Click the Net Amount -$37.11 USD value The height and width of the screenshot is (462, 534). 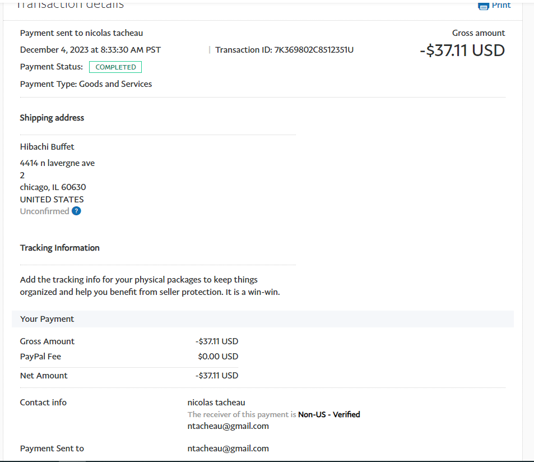point(217,376)
